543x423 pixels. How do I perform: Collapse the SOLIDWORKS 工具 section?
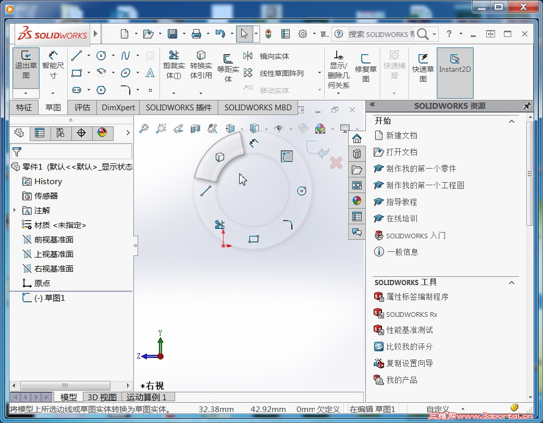point(512,283)
